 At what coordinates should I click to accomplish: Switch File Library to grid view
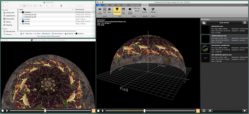[x=245, y=23]
